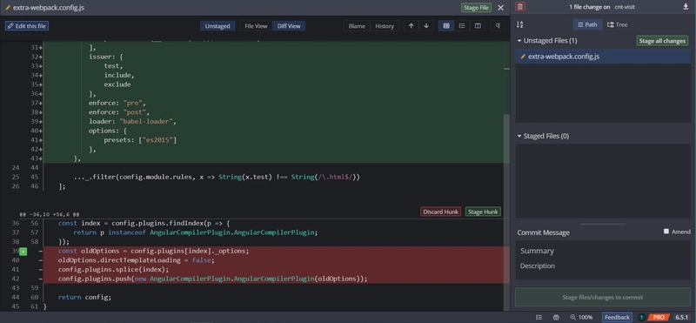This screenshot has height=323, width=696.
Task: Click Stage files/changes to commit button
Action: [x=602, y=297]
